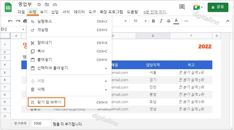Click the green 공유 share button
The height and width of the screenshot is (130, 234).
click(218, 7)
